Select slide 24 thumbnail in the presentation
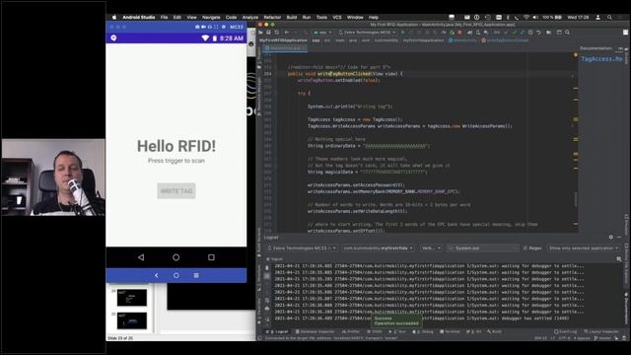The image size is (631, 355). point(131,298)
